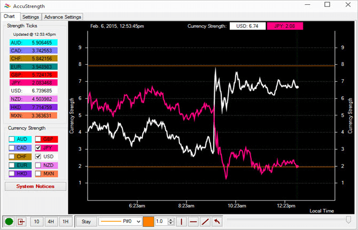This screenshot has height=230, width=358.
Task: Click the chart date Feb. 6, 2015 label
Action: [x=117, y=26]
